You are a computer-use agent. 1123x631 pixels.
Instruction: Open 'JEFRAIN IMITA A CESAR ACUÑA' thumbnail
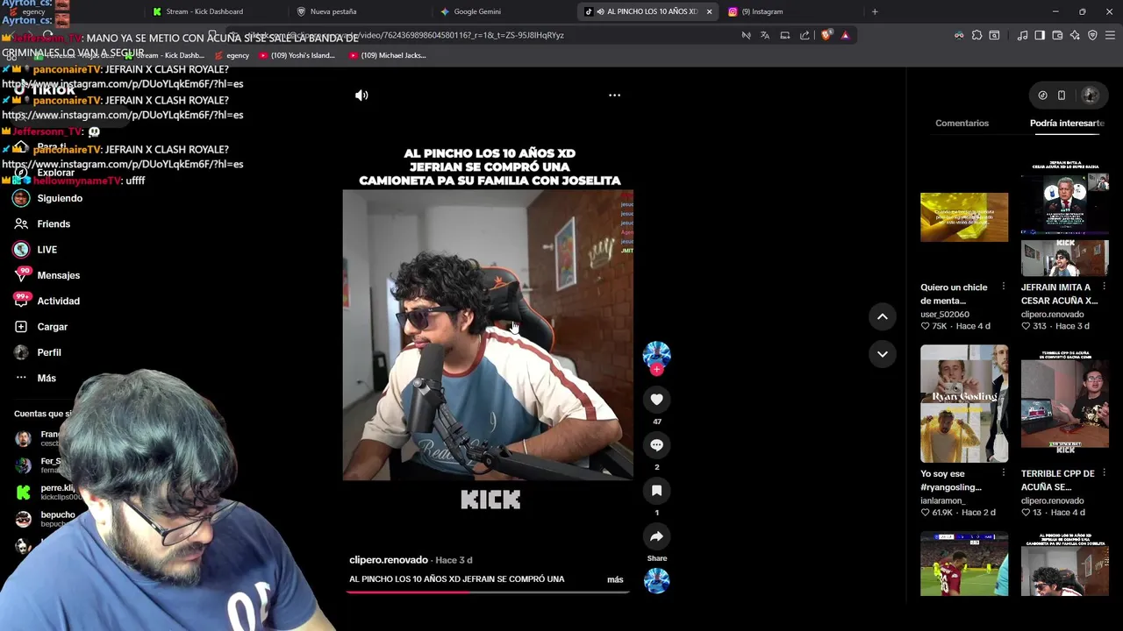(1065, 218)
